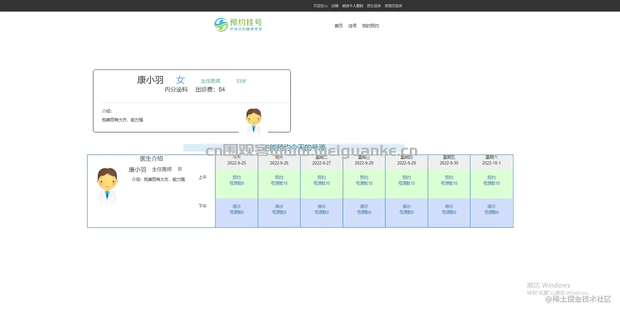Click the large 康小羽 name in profile card
This screenshot has height=312, width=620.
[150, 80]
